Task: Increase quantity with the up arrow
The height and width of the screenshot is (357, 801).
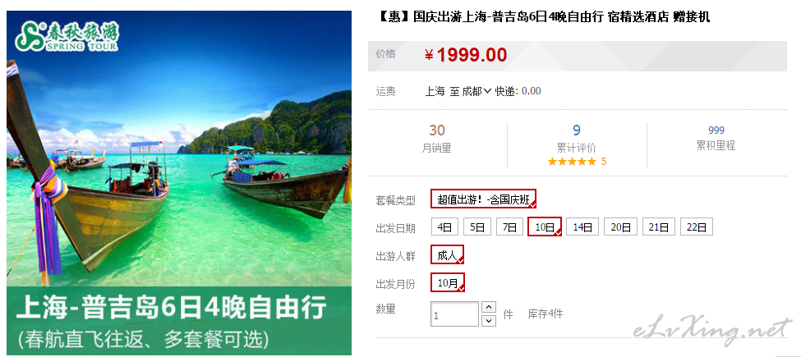Action: coord(489,307)
